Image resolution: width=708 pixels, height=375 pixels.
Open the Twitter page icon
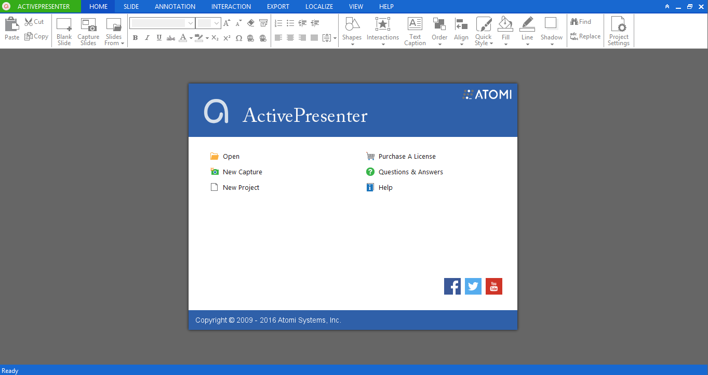coord(473,286)
